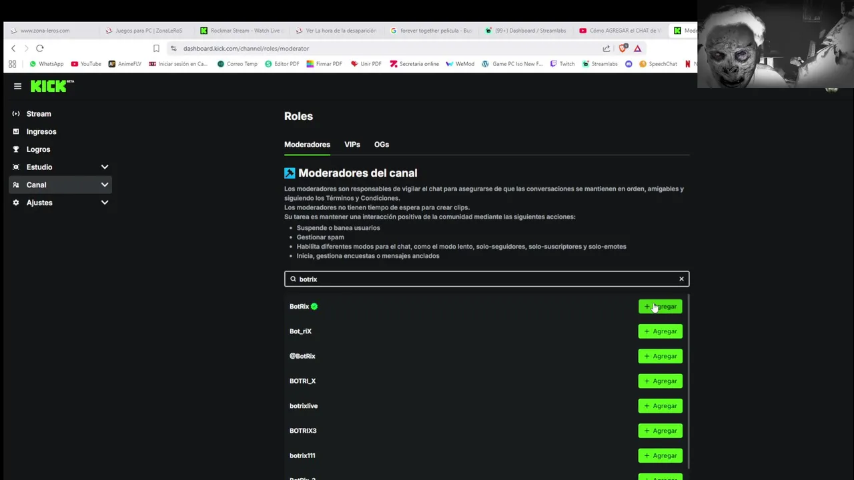This screenshot has width=854, height=480.
Task: Add BOTRIX3 as moderator
Action: pyautogui.click(x=660, y=431)
